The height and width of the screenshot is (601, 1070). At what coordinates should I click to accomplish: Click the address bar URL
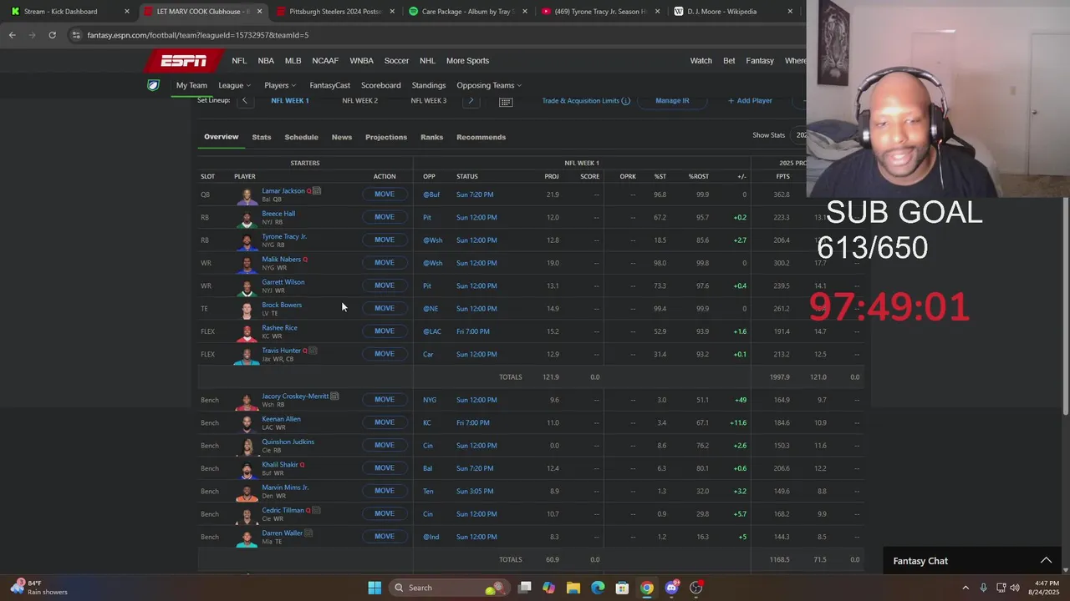198,35
